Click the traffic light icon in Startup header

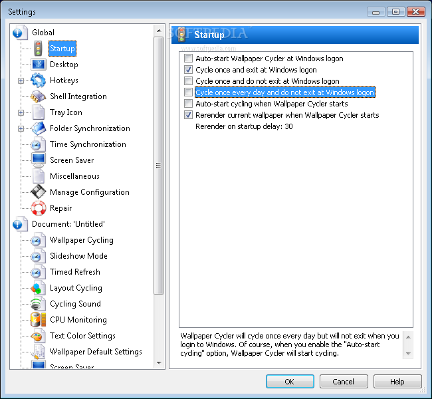point(181,35)
